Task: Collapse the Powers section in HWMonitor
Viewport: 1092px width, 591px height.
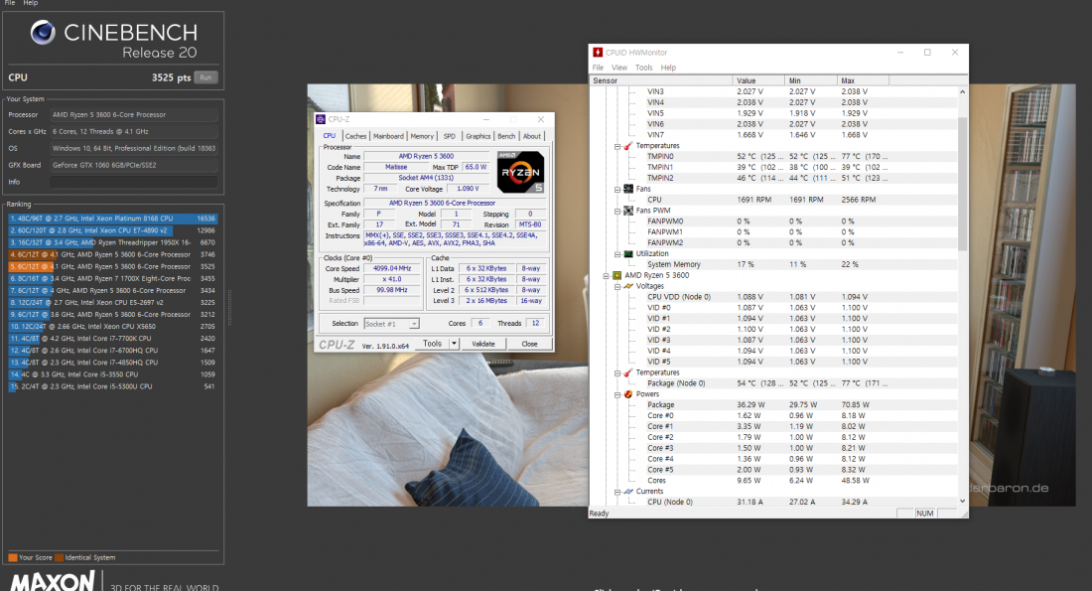Action: click(615, 394)
